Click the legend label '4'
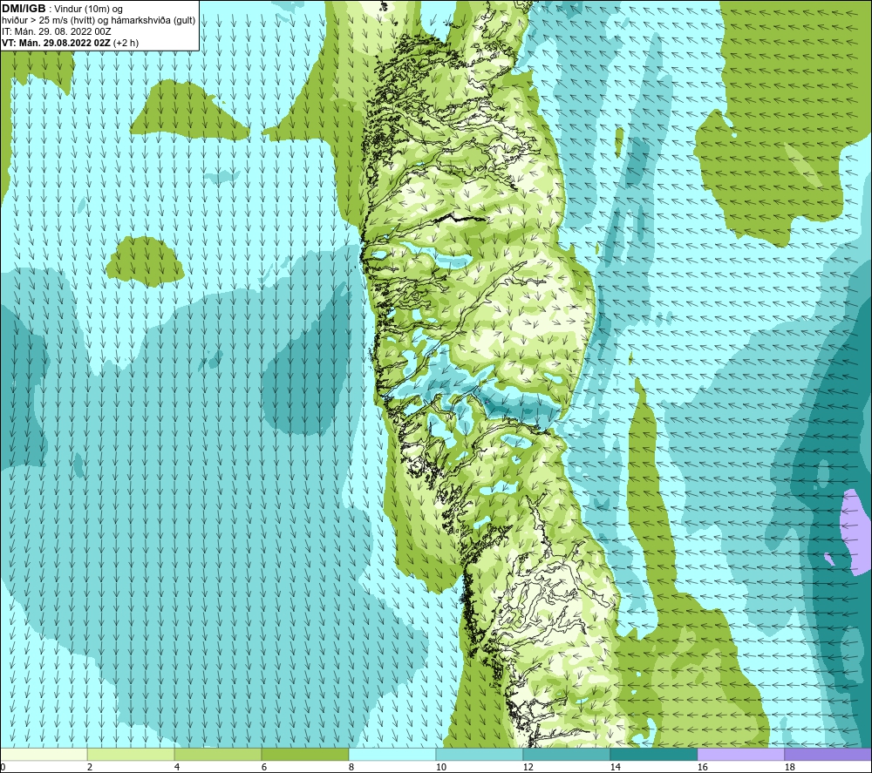Screen dimensions: 872x773 tap(177, 767)
